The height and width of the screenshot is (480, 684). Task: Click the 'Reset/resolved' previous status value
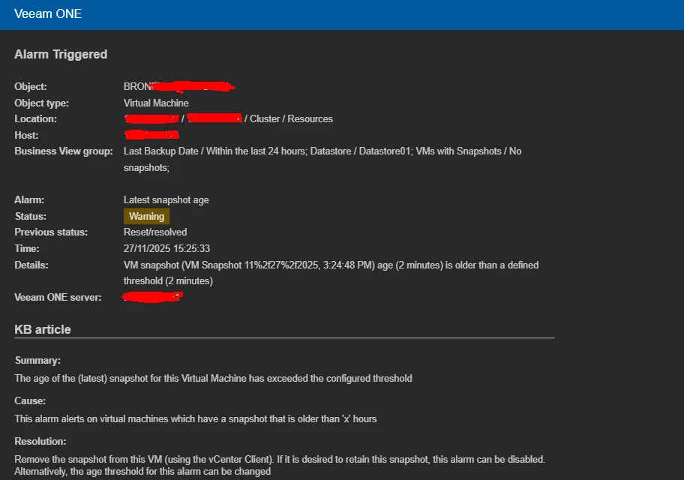pos(155,232)
